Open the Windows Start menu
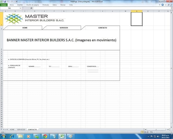 pos(3,136)
